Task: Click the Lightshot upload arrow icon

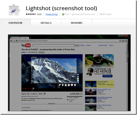Action: tap(63, 85)
